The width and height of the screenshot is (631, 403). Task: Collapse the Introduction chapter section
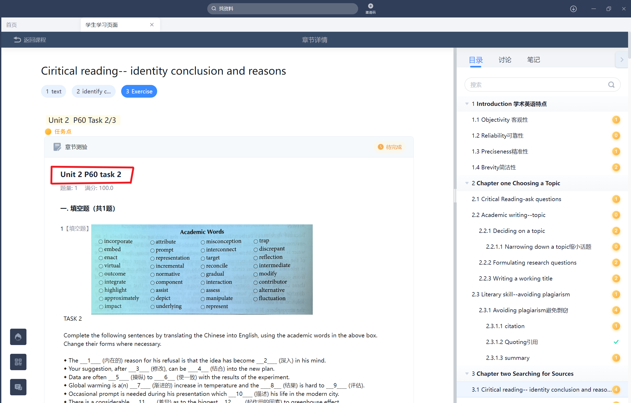pos(467,104)
